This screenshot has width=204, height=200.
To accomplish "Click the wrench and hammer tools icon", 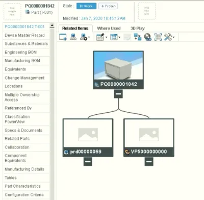I will [x=169, y=37].
